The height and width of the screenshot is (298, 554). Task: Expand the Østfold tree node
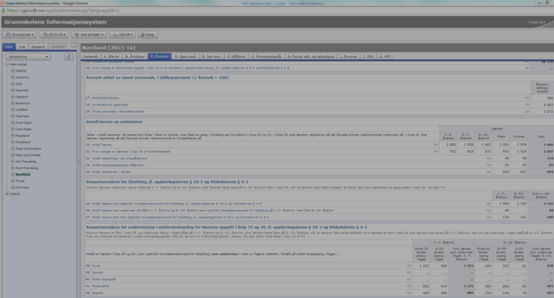tap(12, 71)
